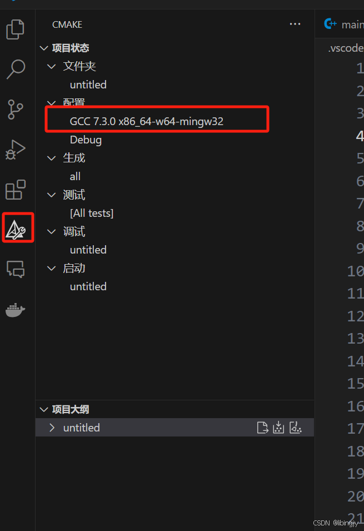Select the [All tests] item

92,213
